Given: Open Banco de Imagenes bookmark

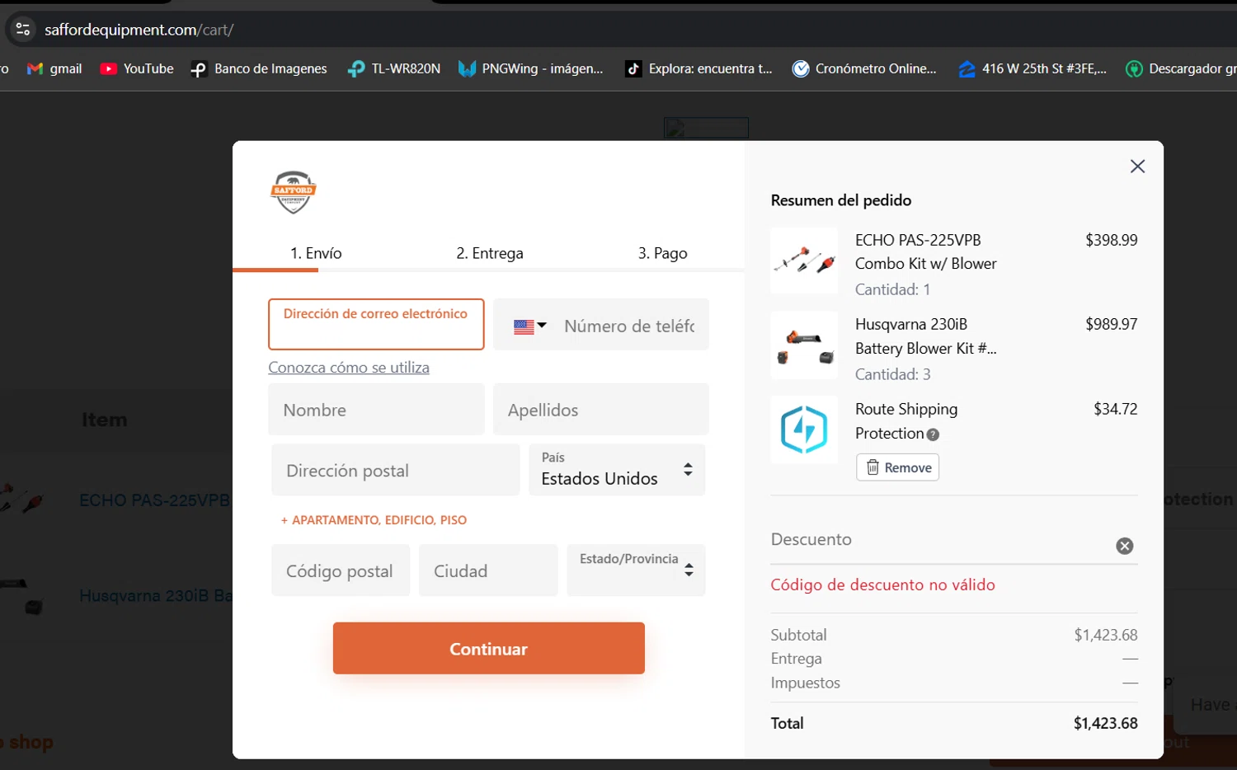Looking at the screenshot, I should (259, 68).
